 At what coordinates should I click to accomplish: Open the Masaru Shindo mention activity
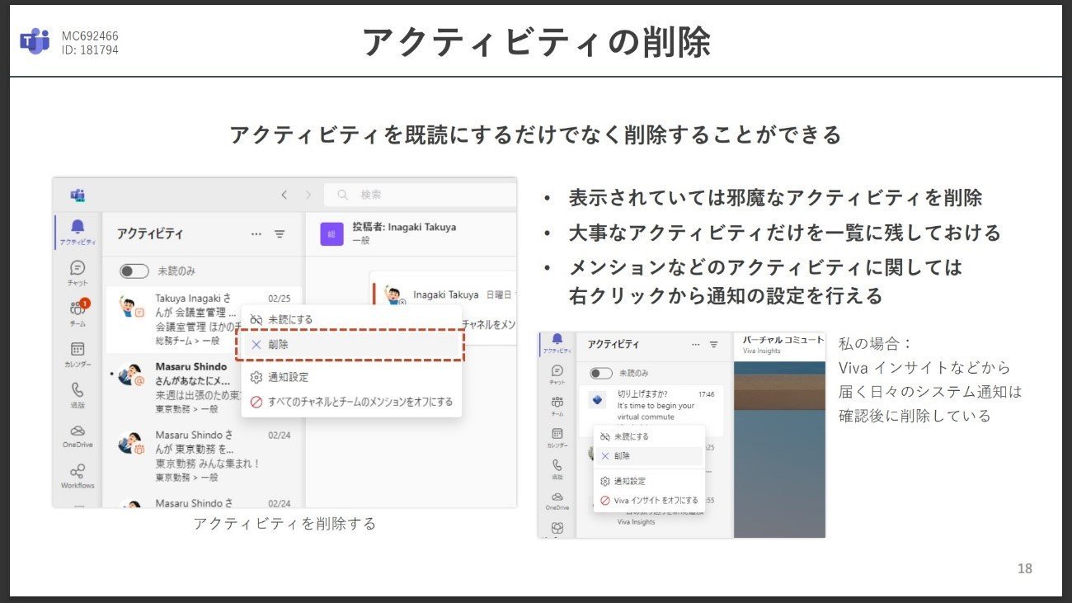point(204,388)
